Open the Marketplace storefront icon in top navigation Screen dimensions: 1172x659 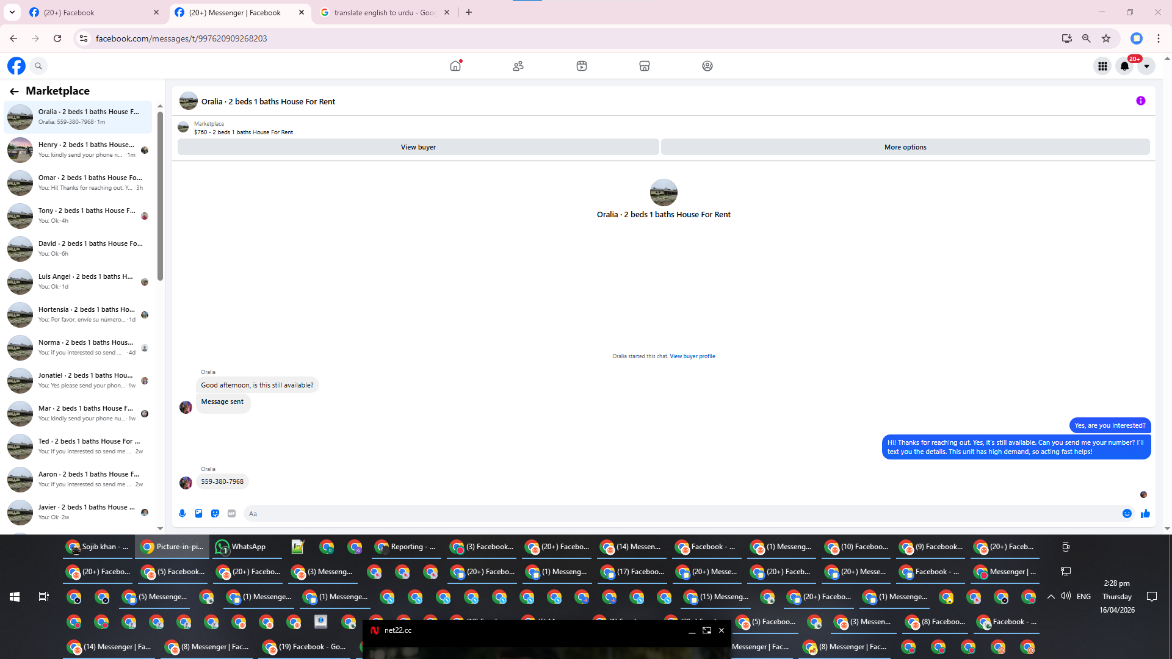pos(645,66)
